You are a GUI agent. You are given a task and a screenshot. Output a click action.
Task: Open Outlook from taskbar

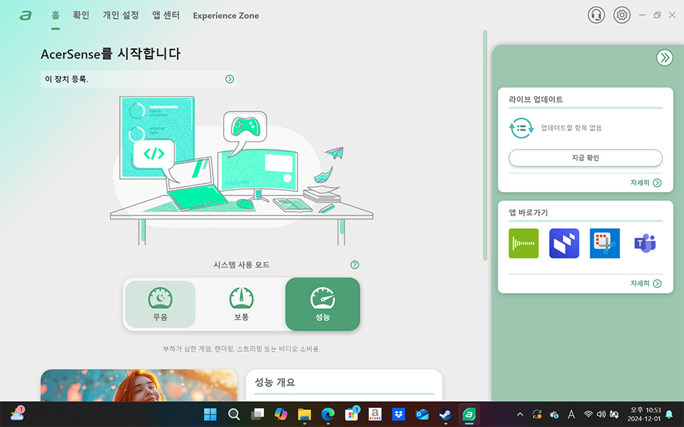(422, 414)
